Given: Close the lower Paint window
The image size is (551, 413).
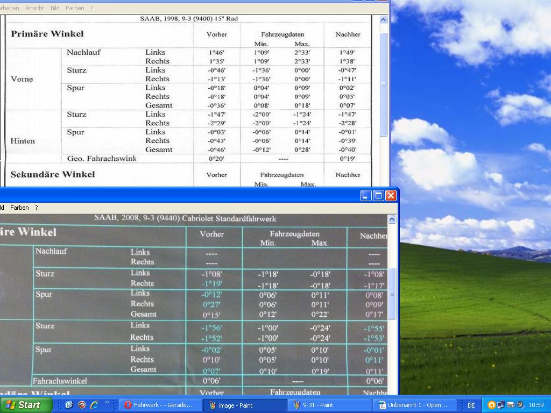Looking at the screenshot, I should (391, 195).
